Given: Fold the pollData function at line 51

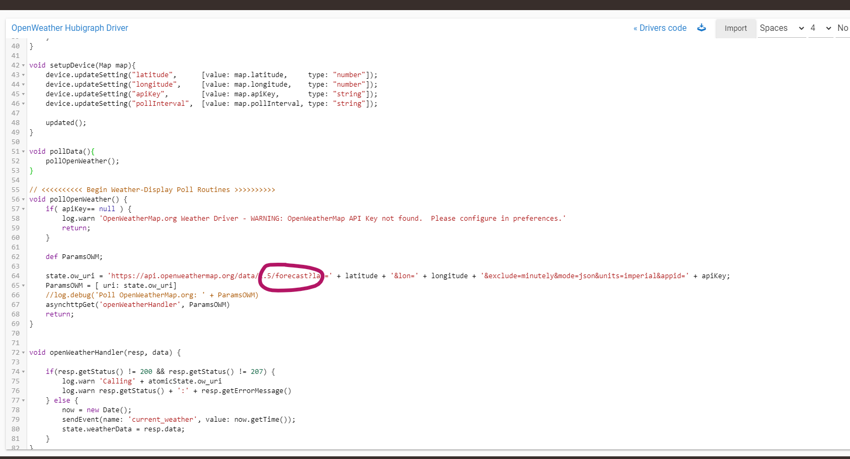Looking at the screenshot, I should [x=23, y=152].
